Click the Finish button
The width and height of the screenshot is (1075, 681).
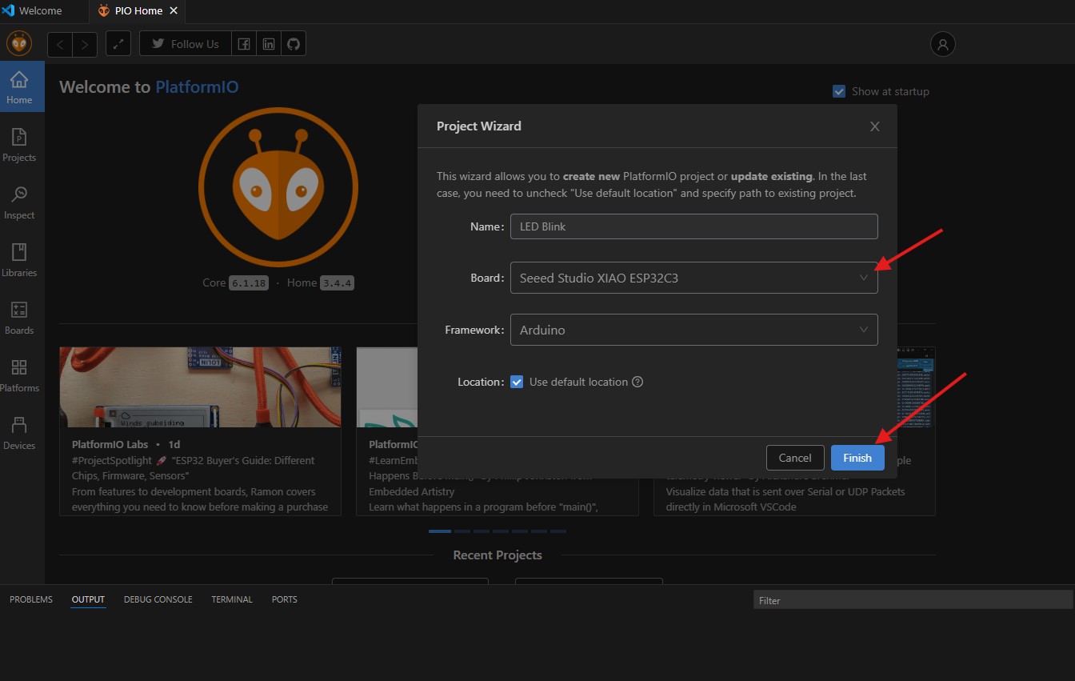857,458
